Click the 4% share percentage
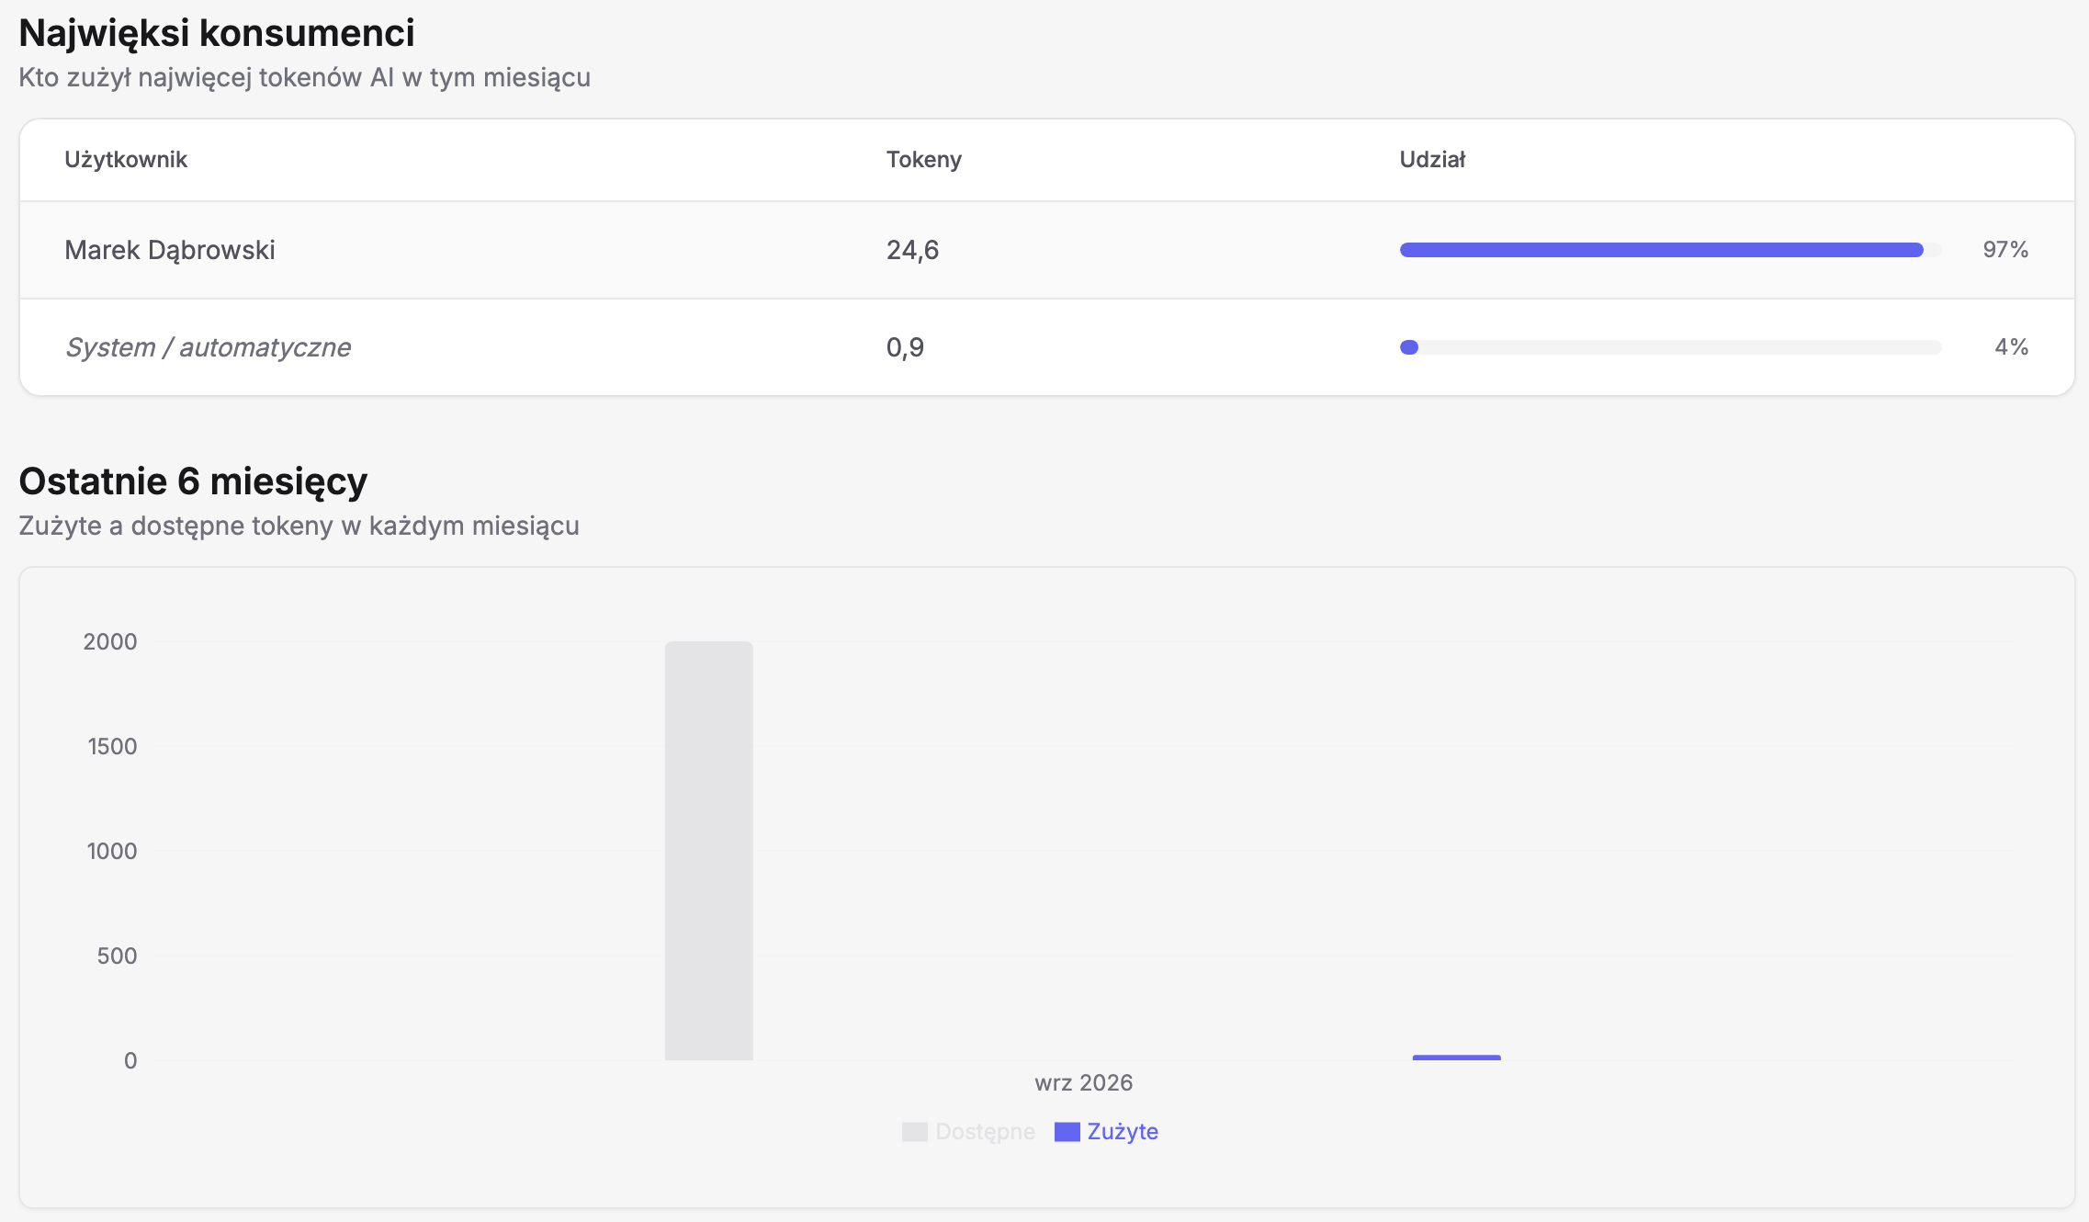 [x=2011, y=347]
